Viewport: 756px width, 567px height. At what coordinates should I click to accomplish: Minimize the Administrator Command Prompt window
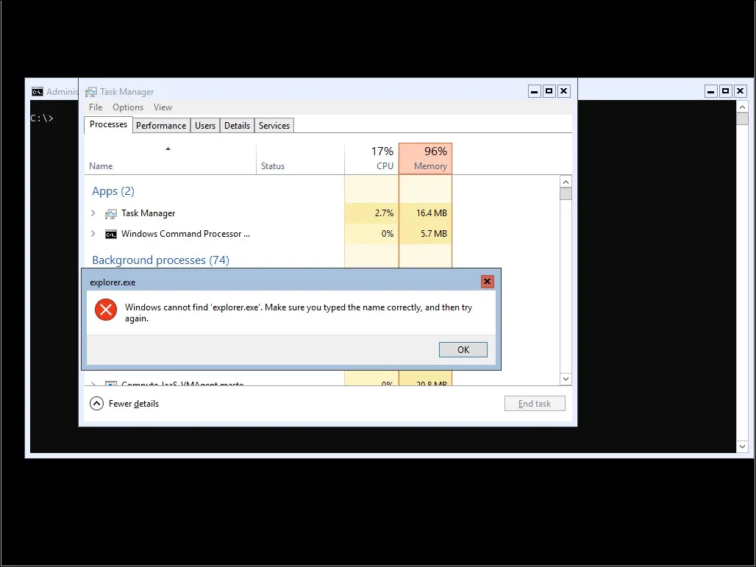(710, 91)
